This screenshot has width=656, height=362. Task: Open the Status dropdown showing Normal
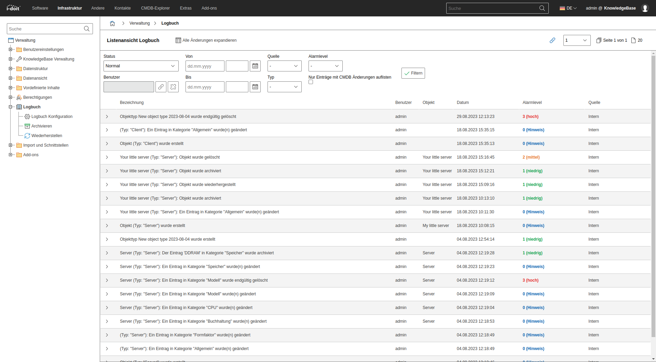[x=141, y=66]
